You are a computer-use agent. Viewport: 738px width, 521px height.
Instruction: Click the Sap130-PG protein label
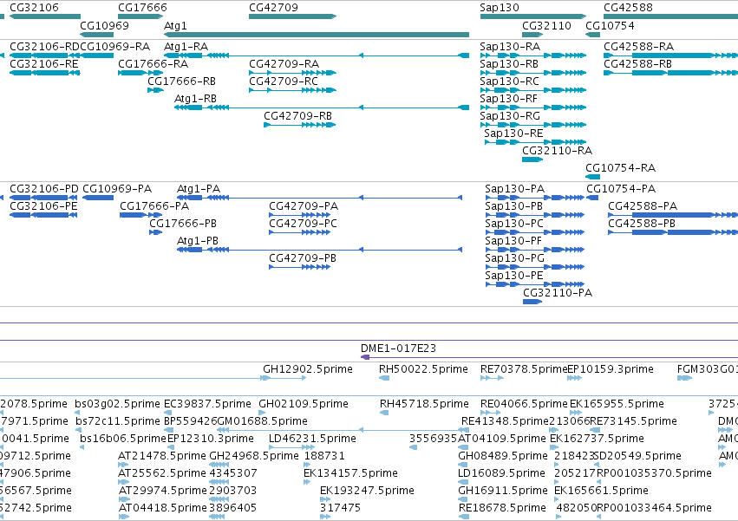tap(514, 258)
